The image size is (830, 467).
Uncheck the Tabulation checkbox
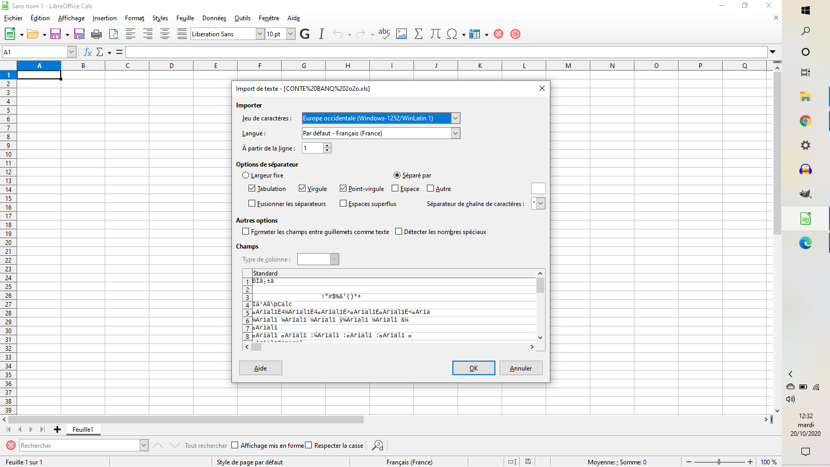pos(252,188)
